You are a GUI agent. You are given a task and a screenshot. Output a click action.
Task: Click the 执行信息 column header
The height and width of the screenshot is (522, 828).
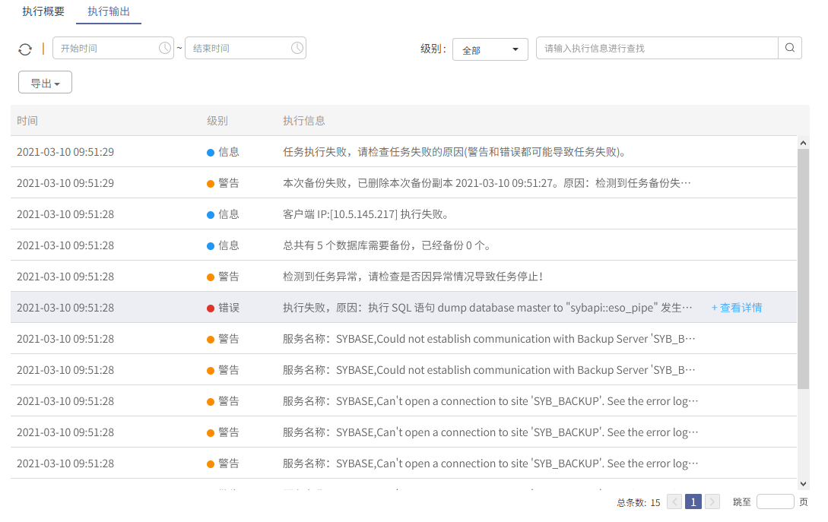pyautogui.click(x=304, y=121)
